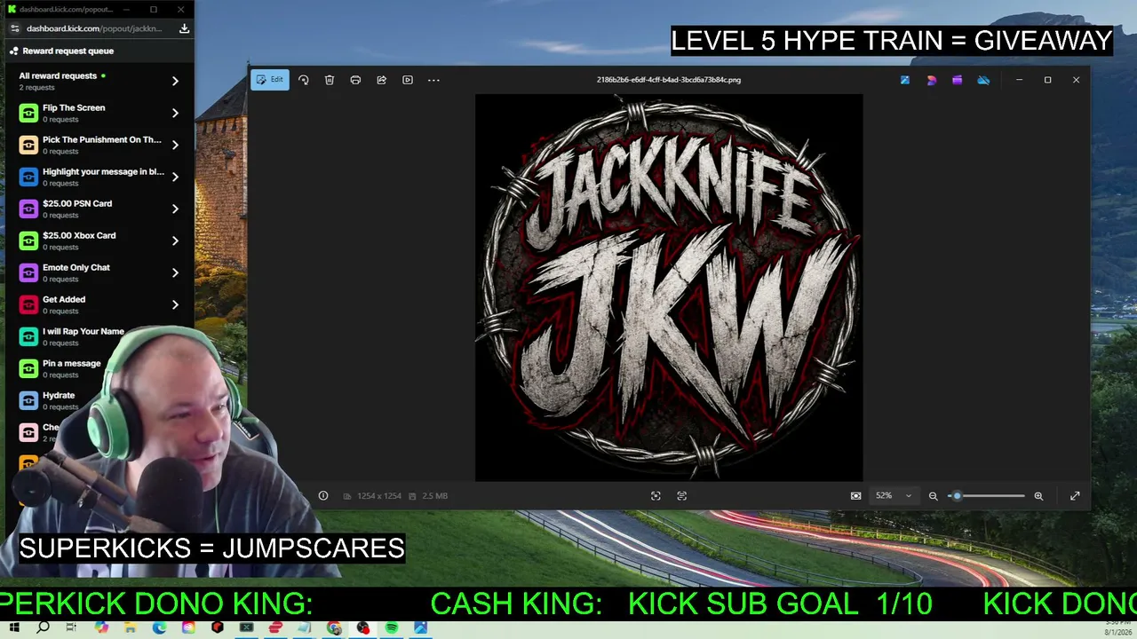
Task: Delete the image using the trash icon
Action: (330, 80)
